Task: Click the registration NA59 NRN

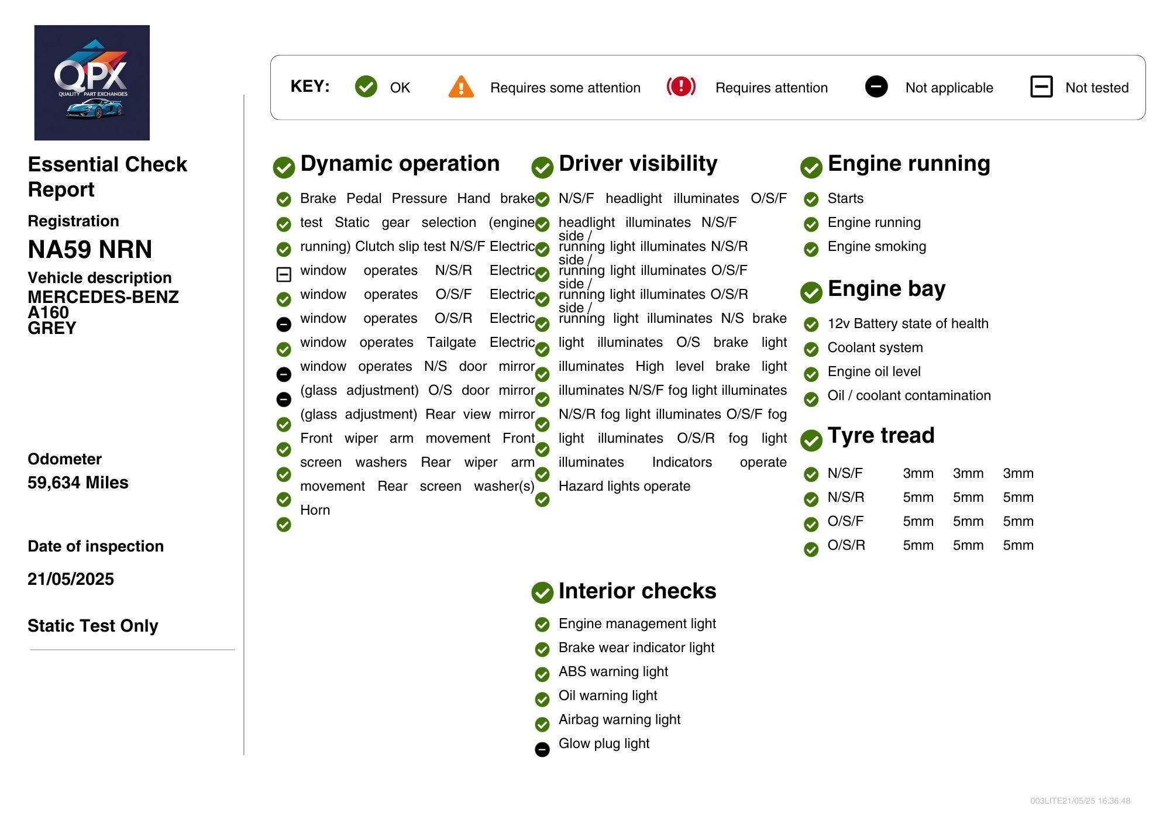Action: click(x=90, y=249)
